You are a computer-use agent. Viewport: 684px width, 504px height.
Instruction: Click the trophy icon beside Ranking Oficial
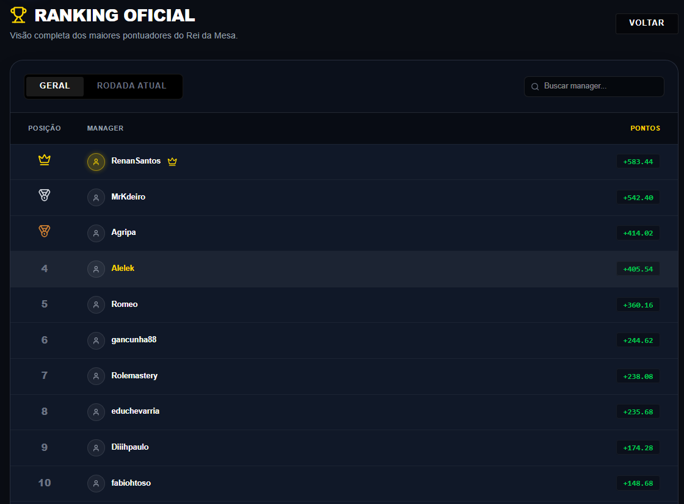pyautogui.click(x=18, y=15)
